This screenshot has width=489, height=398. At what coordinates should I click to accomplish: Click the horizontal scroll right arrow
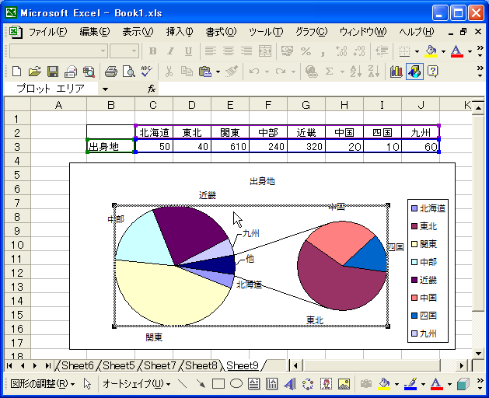[462, 365]
